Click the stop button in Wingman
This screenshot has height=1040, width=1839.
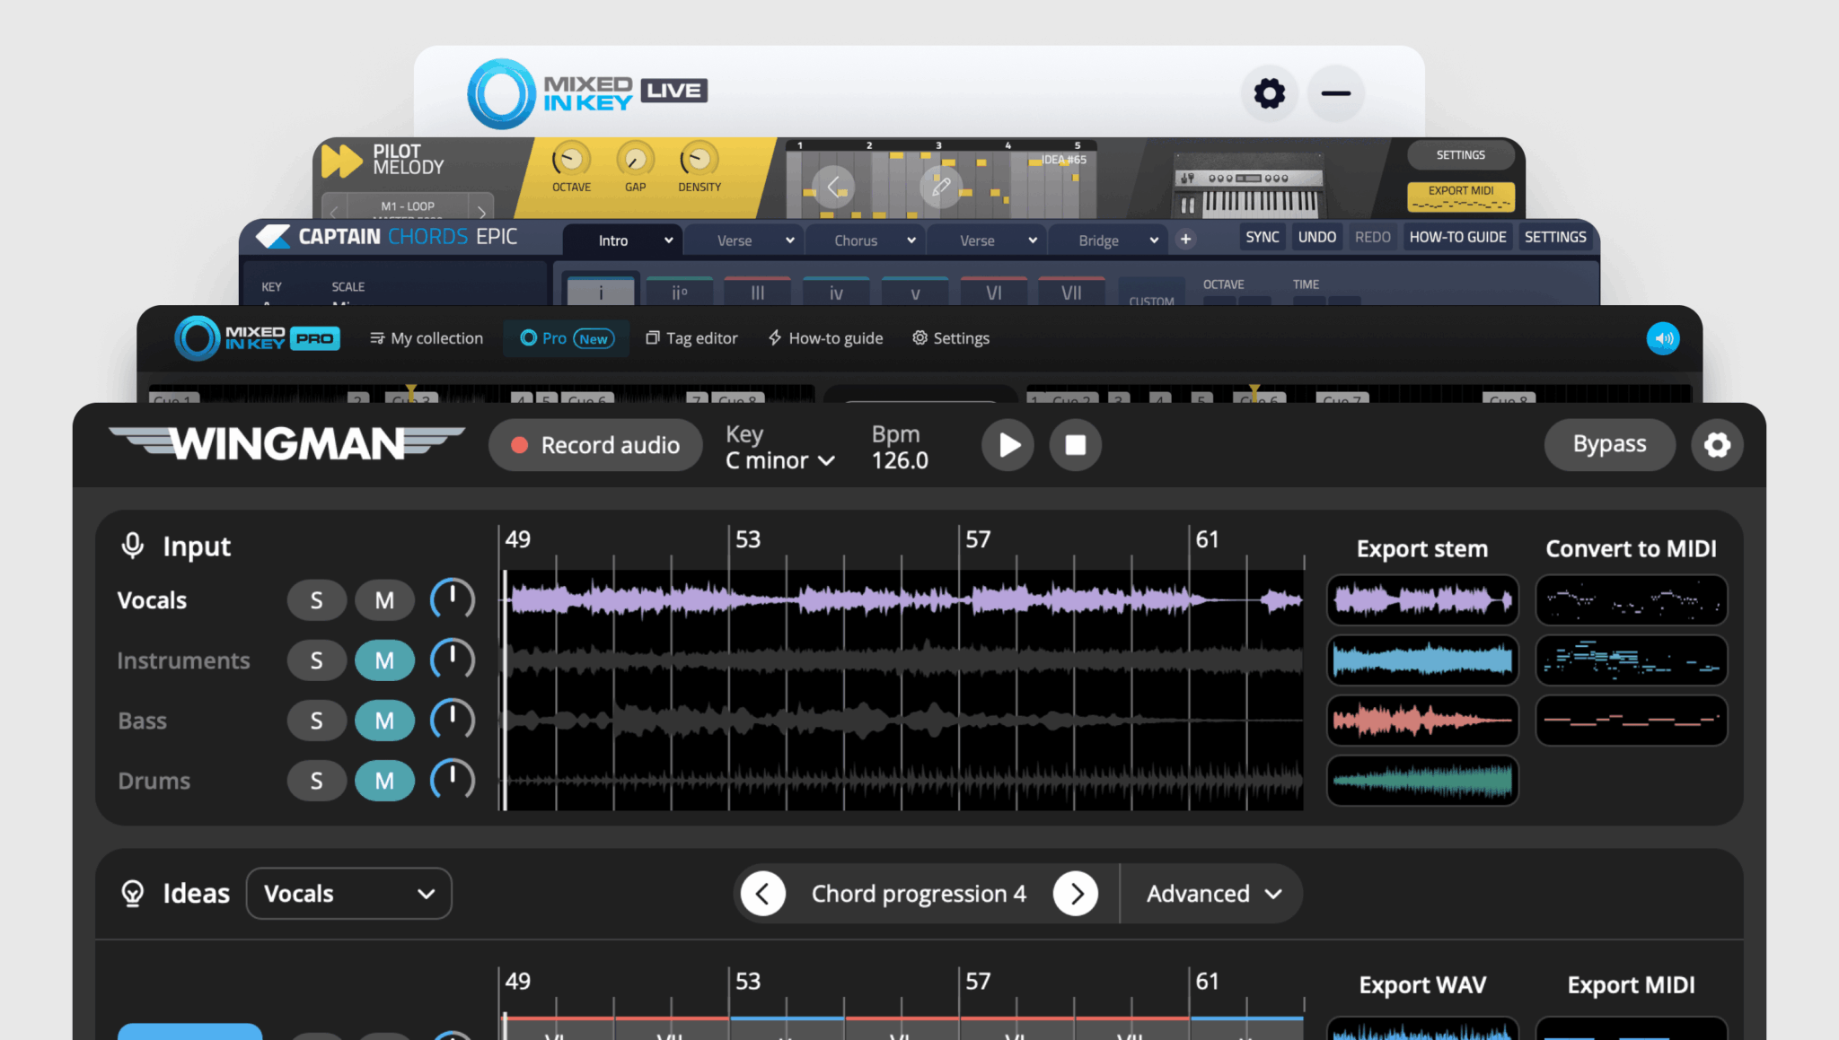pos(1076,445)
